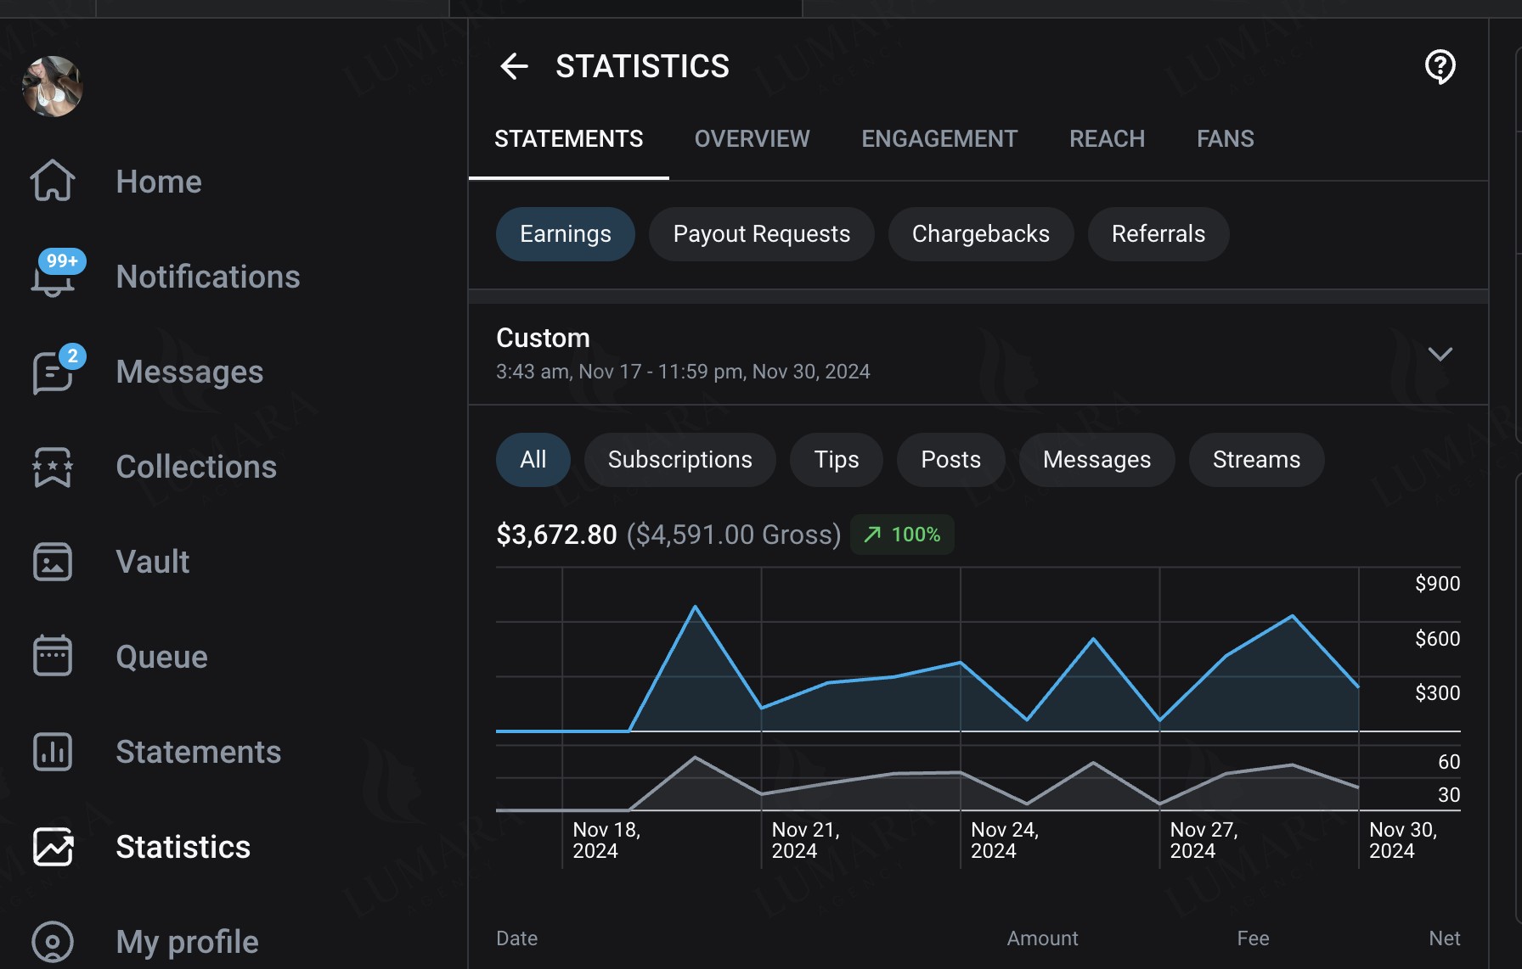Screen dimensions: 1522x969
Task: Click the messages badge showing 2
Action: (x=72, y=356)
